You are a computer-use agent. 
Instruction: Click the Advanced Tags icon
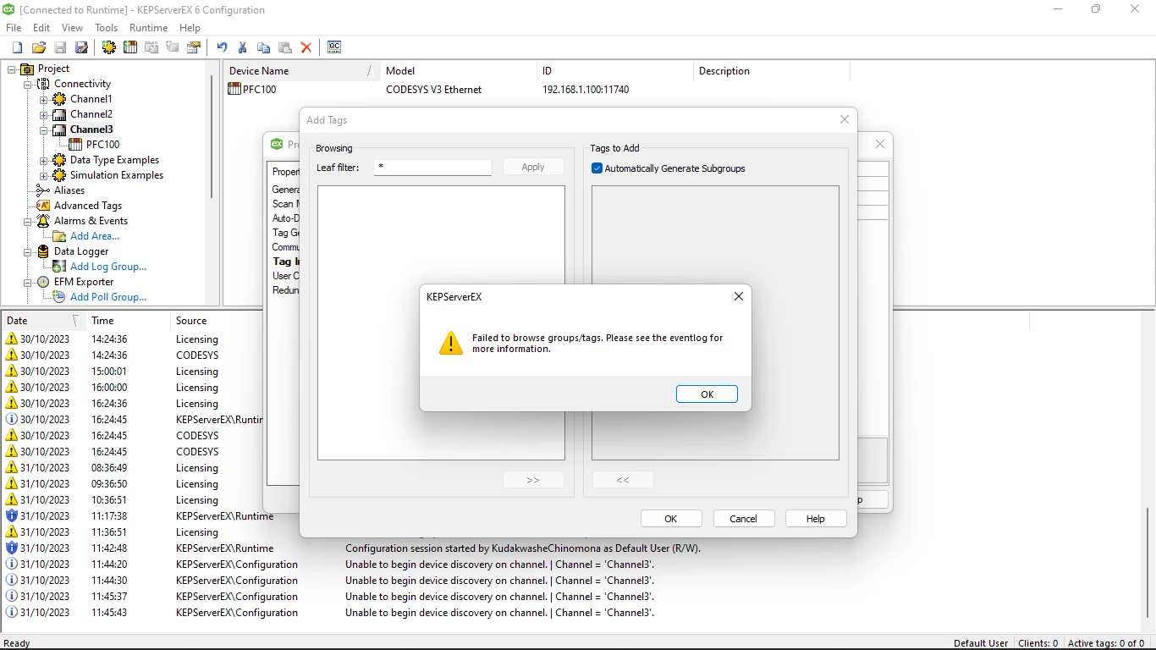click(x=43, y=206)
